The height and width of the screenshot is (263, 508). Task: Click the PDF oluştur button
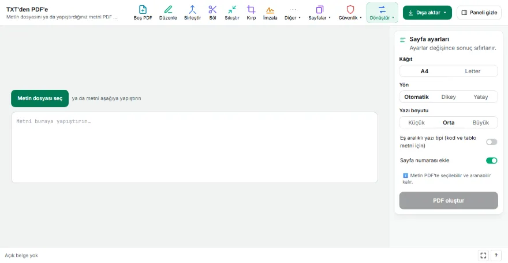pyautogui.click(x=449, y=201)
